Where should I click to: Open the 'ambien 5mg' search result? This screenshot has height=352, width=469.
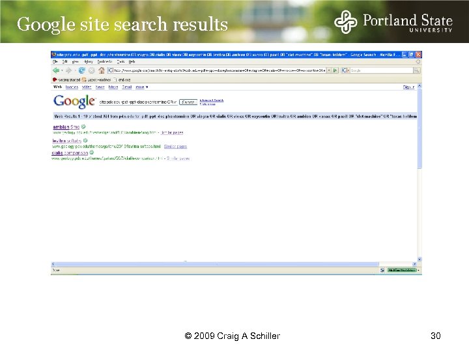(66, 127)
